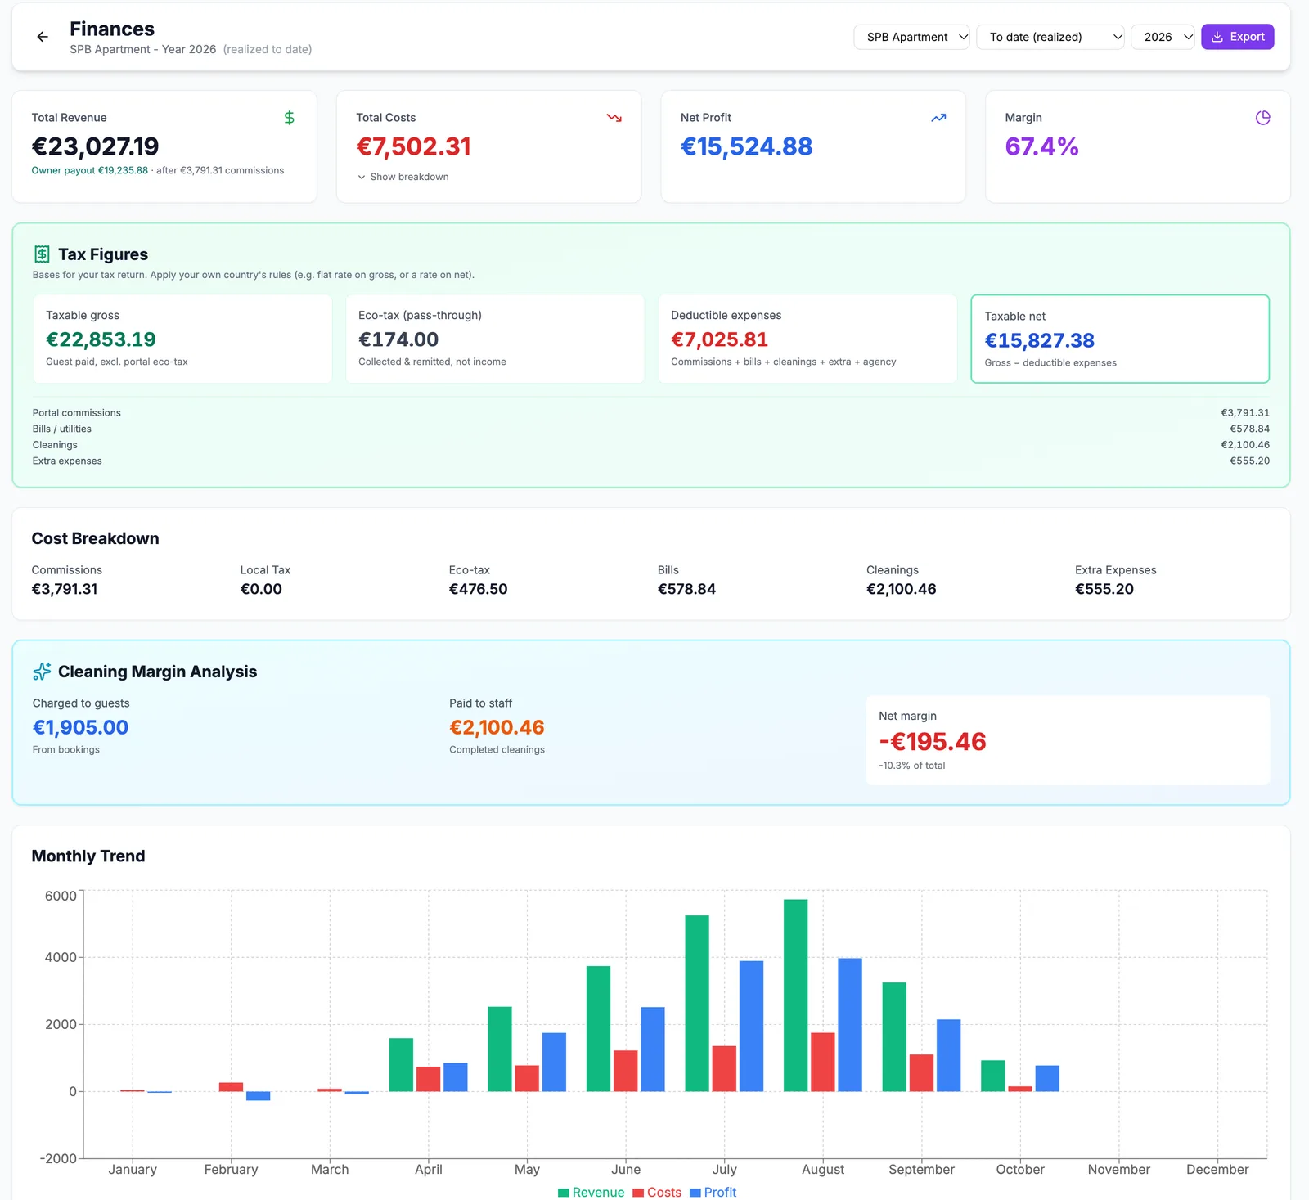Screen dimensions: 1309x1200
Task: Click Extra expenses €555.20 amount in Tax Figures
Action: [x=1249, y=461]
